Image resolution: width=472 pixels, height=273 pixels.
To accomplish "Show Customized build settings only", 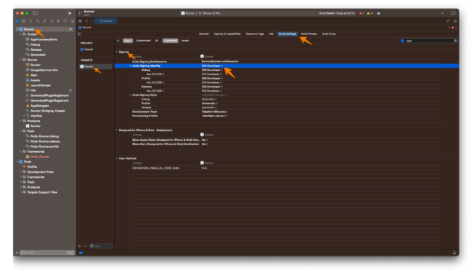I will click(x=143, y=41).
